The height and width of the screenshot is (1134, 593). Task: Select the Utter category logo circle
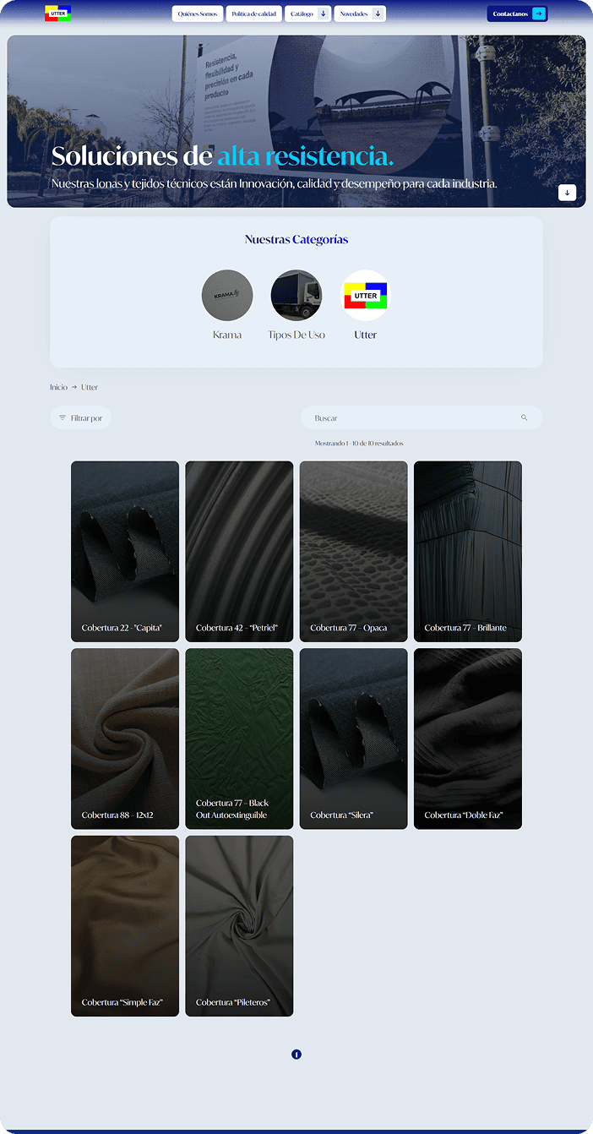[x=365, y=296]
